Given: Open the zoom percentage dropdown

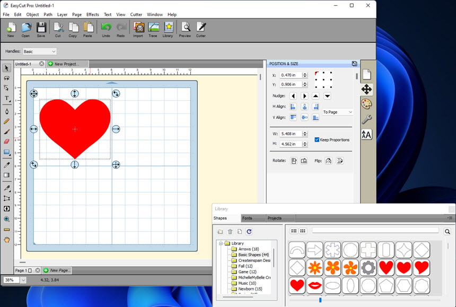Looking at the screenshot, I should pyautogui.click(x=23, y=280).
